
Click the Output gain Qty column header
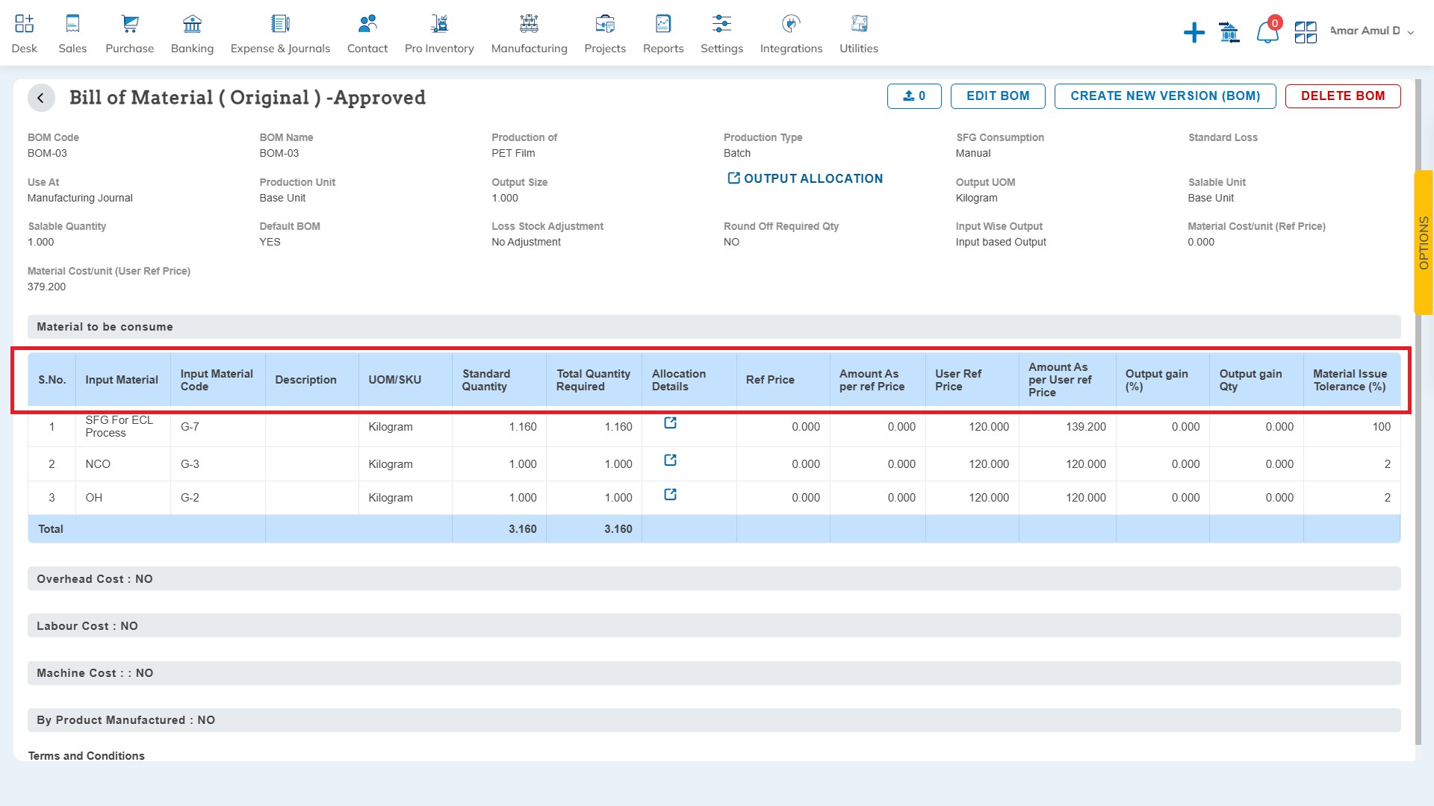[x=1256, y=380]
